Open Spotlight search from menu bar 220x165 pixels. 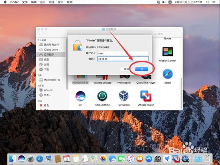click(208, 2)
